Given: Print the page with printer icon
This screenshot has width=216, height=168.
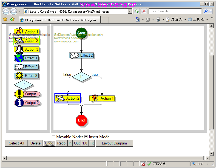Looking at the screenshot, I should point(158,19).
